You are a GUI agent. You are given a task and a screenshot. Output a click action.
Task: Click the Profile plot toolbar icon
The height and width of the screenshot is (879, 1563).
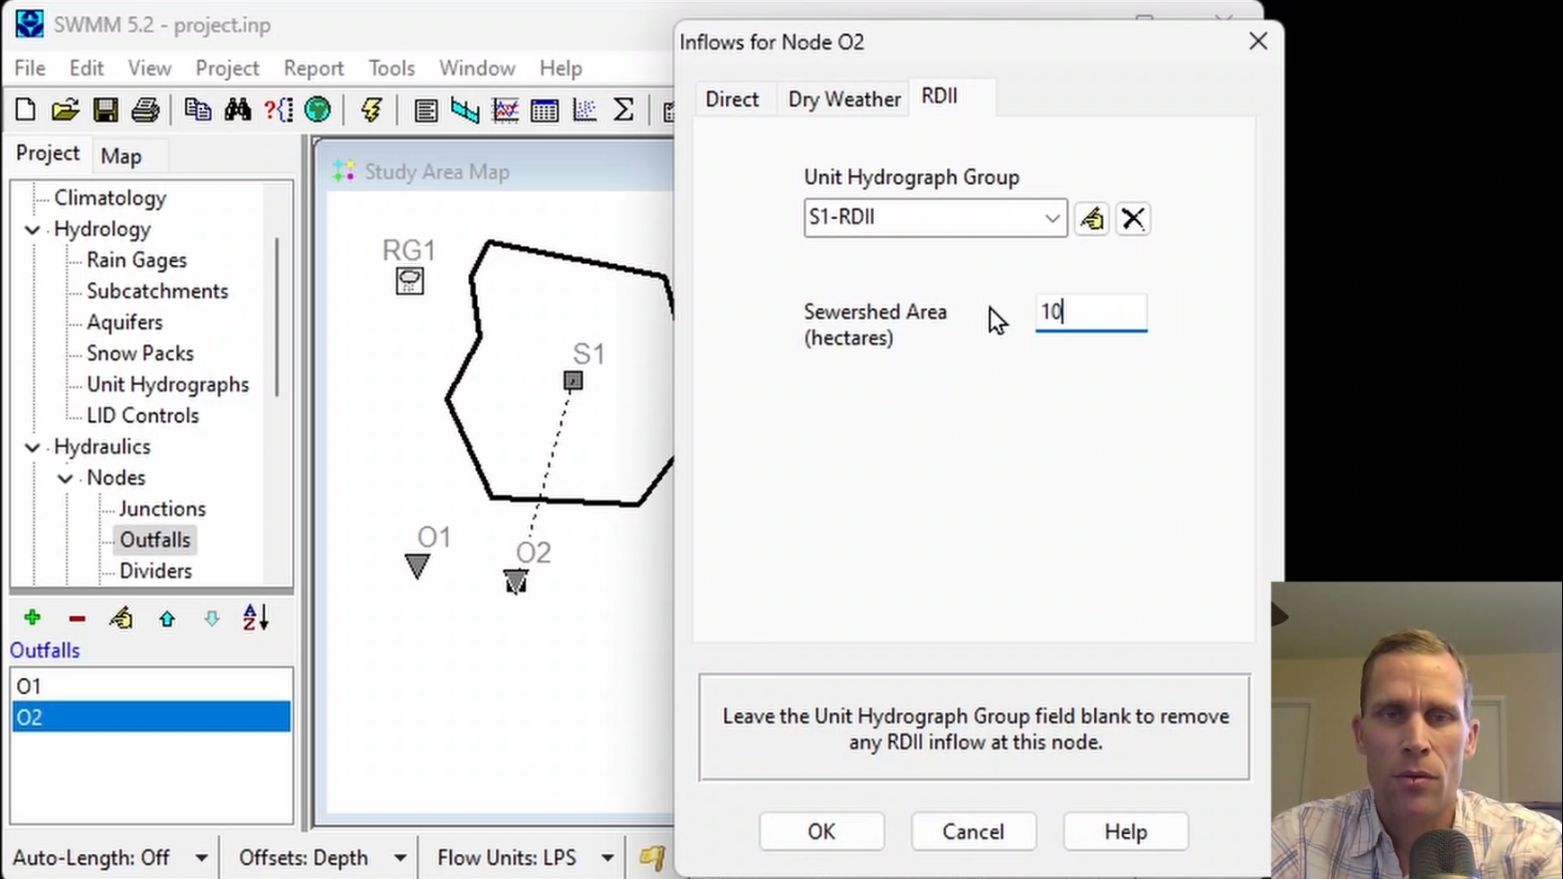coord(465,110)
